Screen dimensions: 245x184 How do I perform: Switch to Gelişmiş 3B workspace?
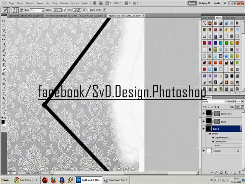(x=204, y=3)
